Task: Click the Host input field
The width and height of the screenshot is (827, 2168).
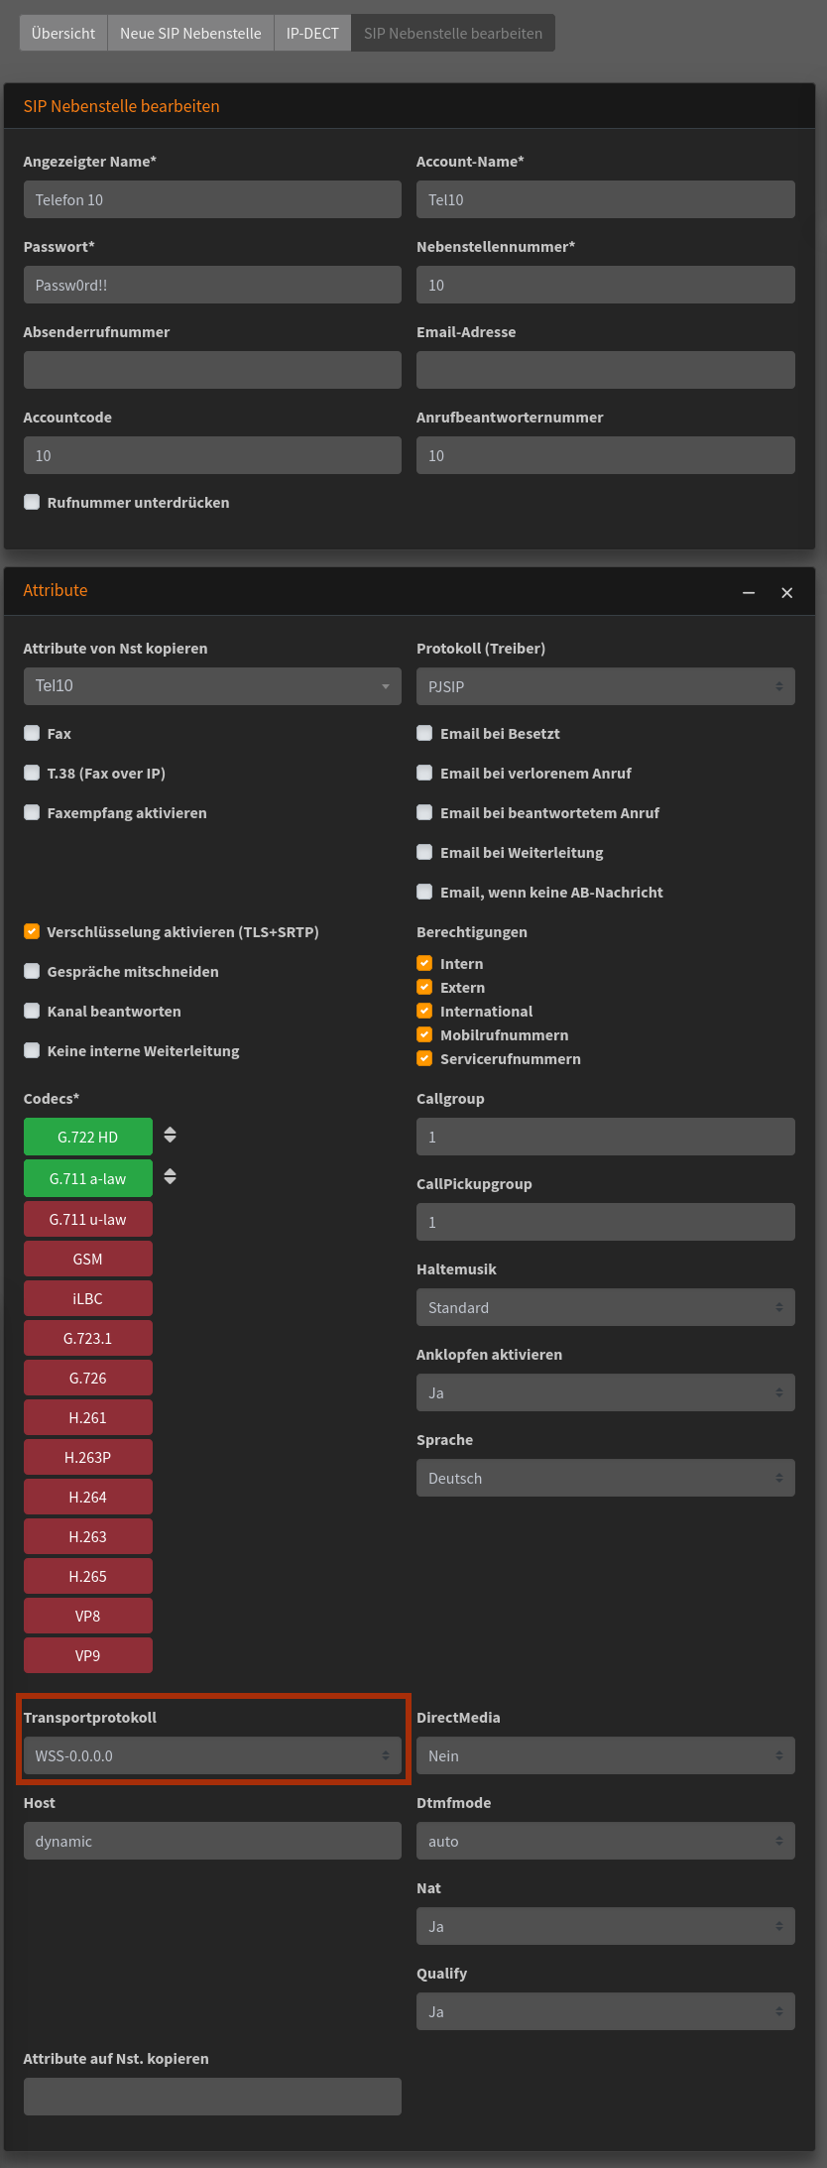Action: click(x=212, y=1841)
